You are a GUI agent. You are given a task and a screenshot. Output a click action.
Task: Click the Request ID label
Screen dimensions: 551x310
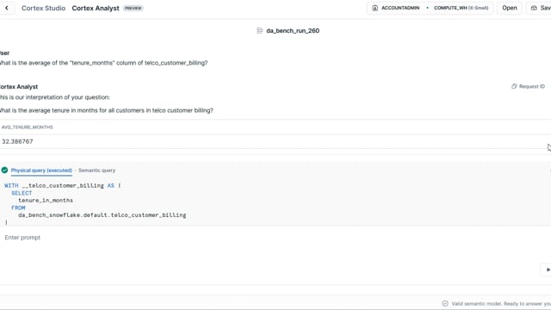click(x=532, y=86)
